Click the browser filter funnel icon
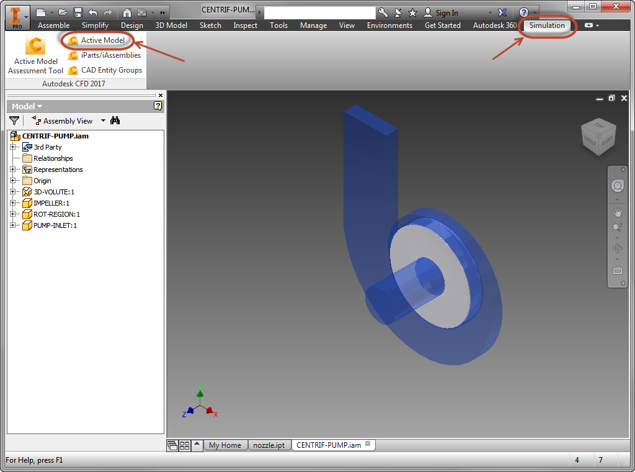Viewport: 635px width, 472px height. (x=14, y=120)
